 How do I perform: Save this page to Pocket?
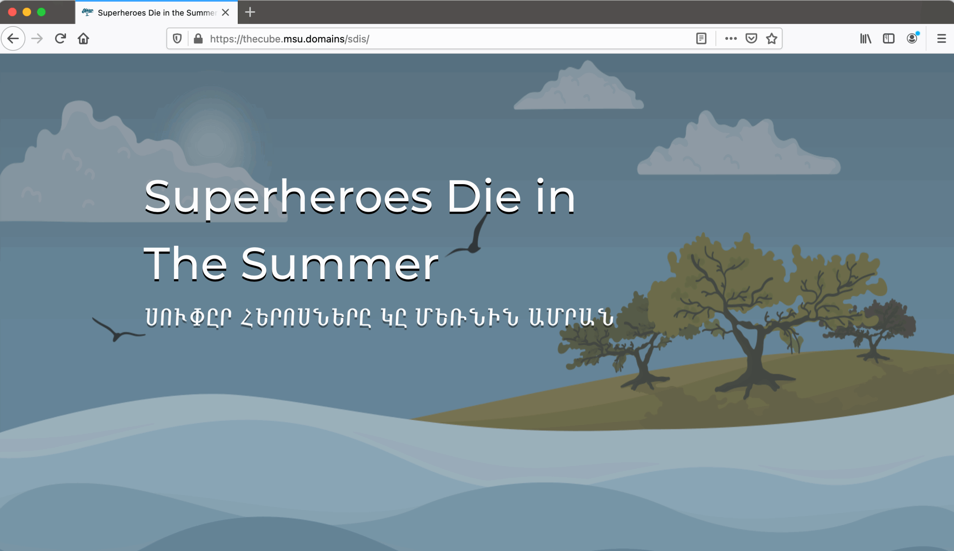coord(751,39)
